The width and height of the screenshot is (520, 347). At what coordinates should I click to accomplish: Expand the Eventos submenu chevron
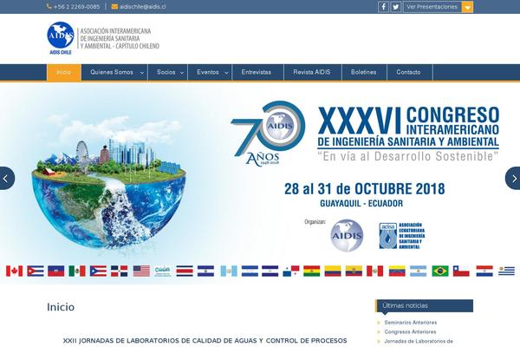point(226,73)
